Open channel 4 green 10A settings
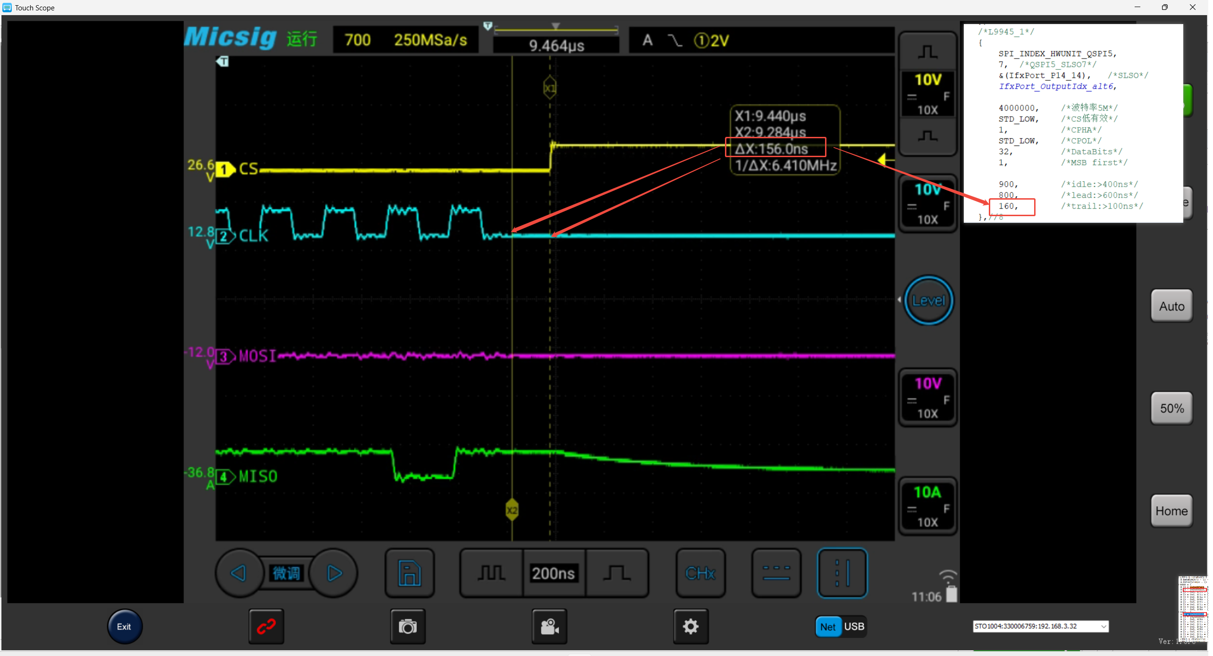This screenshot has height=656, width=1213. coord(928,507)
